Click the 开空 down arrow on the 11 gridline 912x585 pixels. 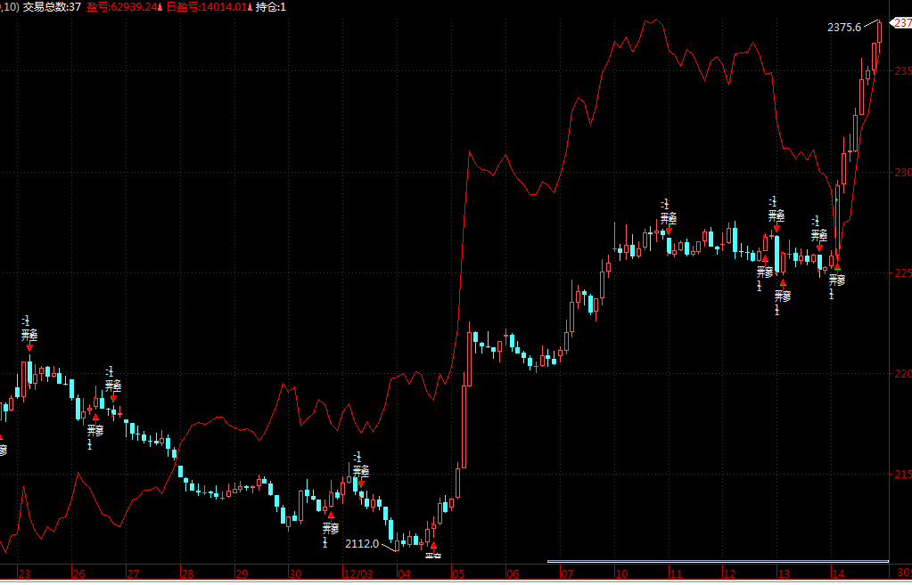pos(669,232)
